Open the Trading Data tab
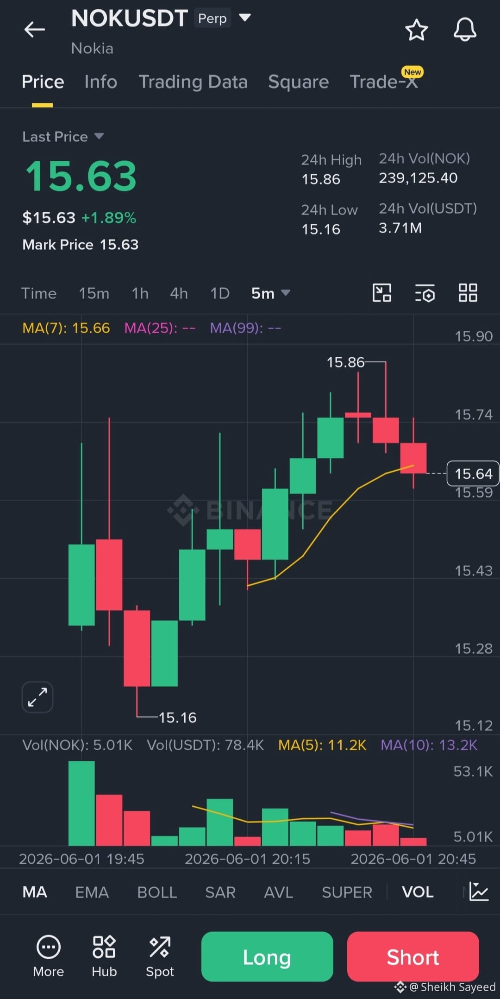This screenshot has height=999, width=500. pyautogui.click(x=193, y=82)
